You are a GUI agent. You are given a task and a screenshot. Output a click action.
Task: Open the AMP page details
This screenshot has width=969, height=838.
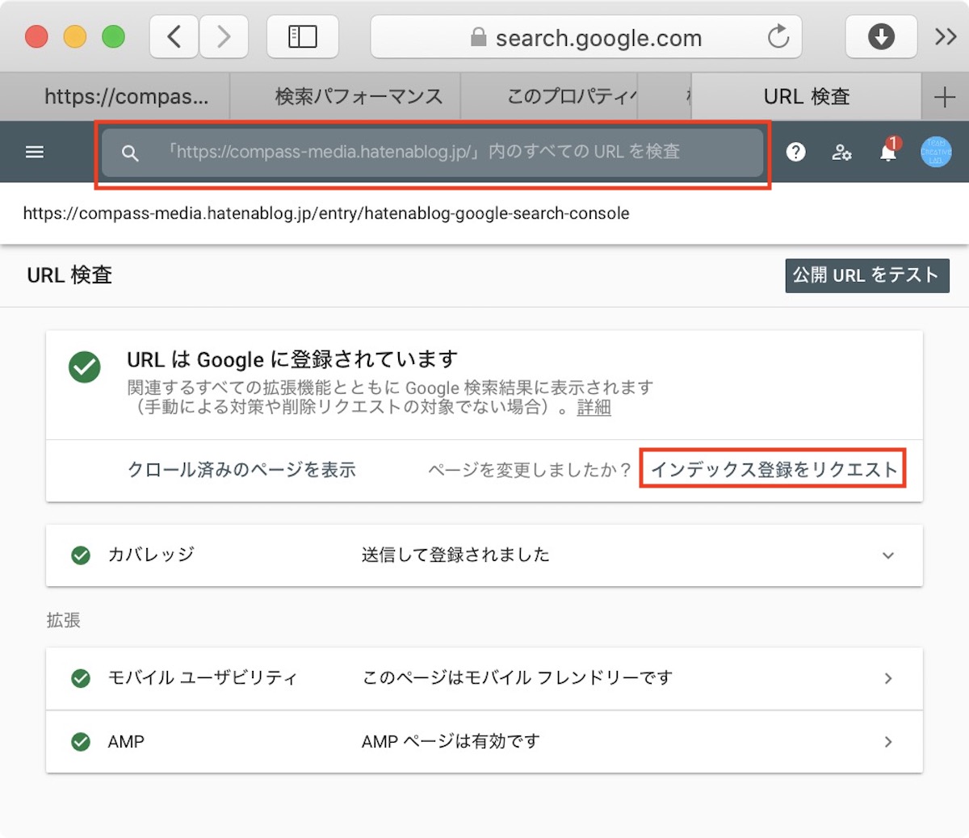click(x=888, y=742)
